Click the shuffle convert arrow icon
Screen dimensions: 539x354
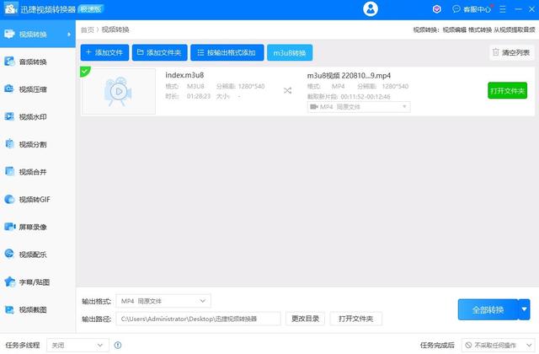[287, 90]
